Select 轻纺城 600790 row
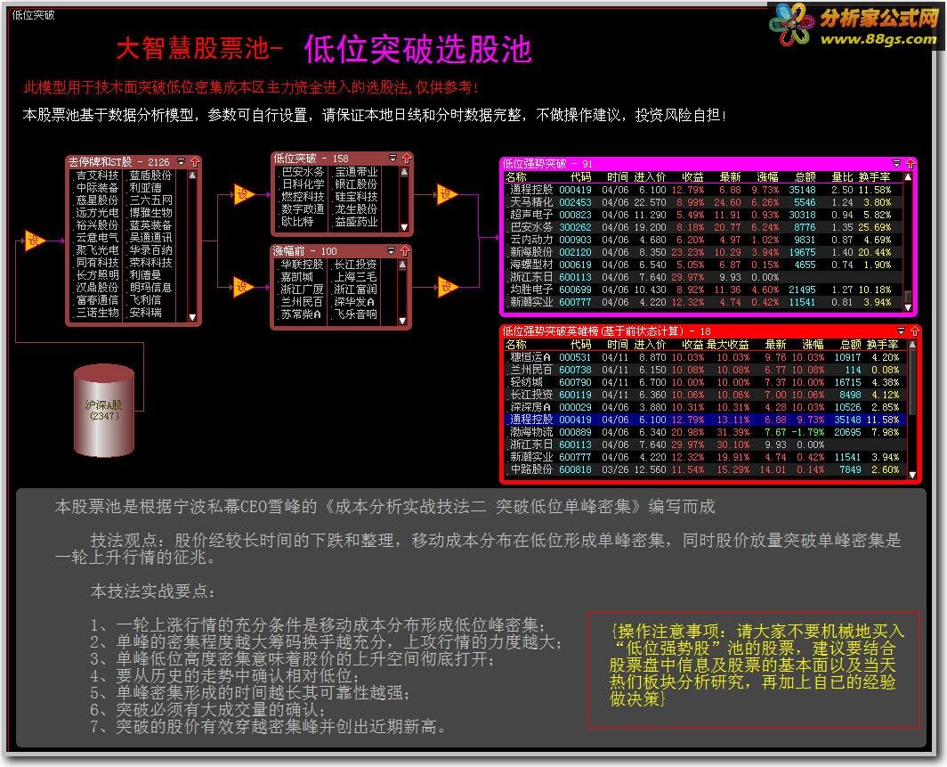 704,382
